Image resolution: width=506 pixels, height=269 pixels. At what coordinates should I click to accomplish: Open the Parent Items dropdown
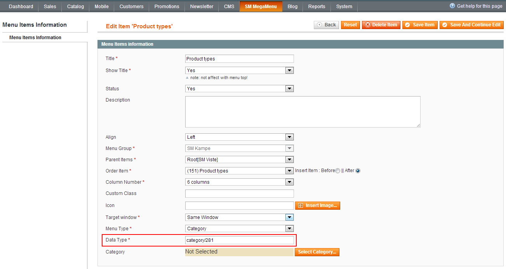[240, 160]
